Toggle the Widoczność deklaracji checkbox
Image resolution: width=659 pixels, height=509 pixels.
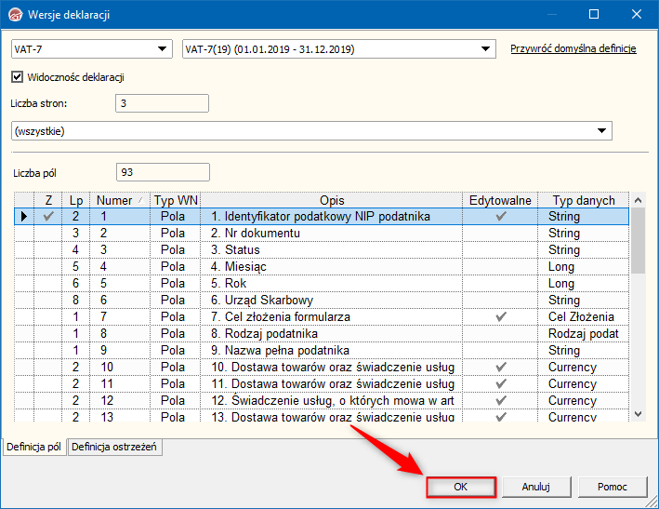[18, 77]
